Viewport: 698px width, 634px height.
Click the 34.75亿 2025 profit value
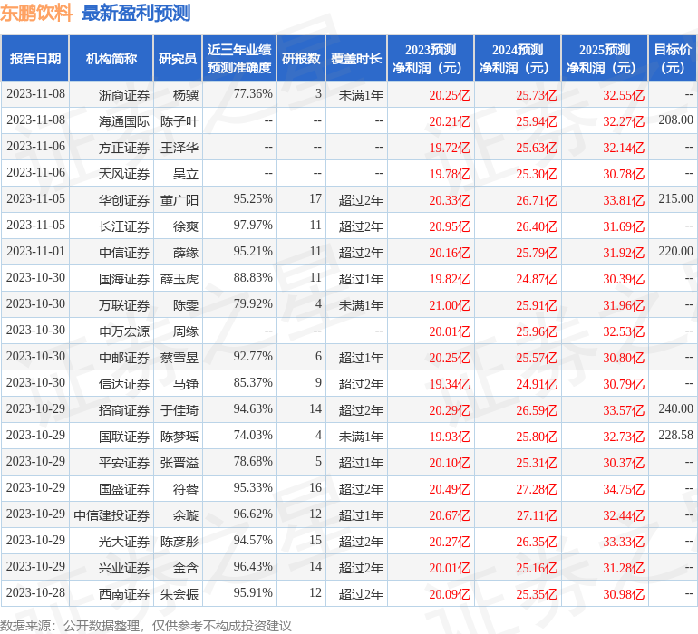624,489
